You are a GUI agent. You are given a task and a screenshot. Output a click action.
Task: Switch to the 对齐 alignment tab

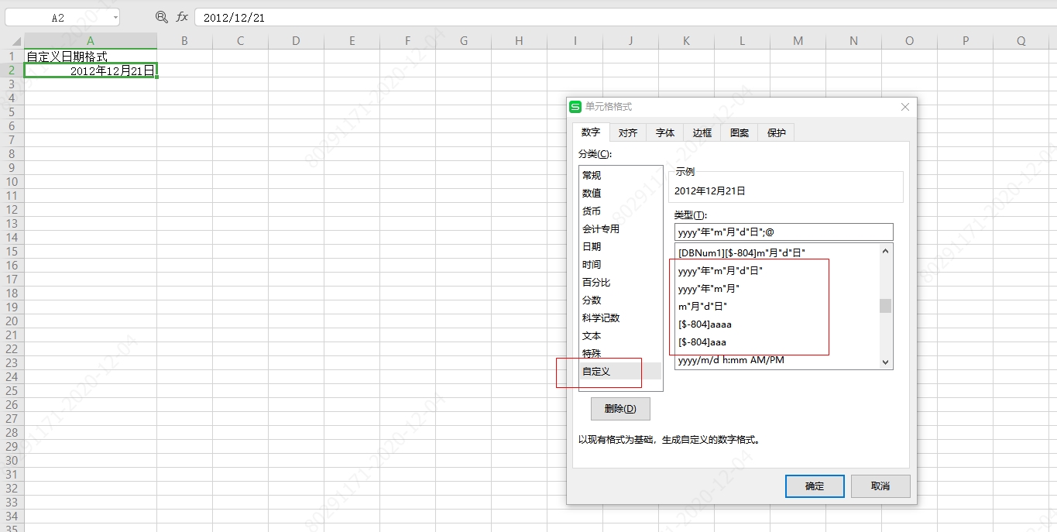pos(627,132)
